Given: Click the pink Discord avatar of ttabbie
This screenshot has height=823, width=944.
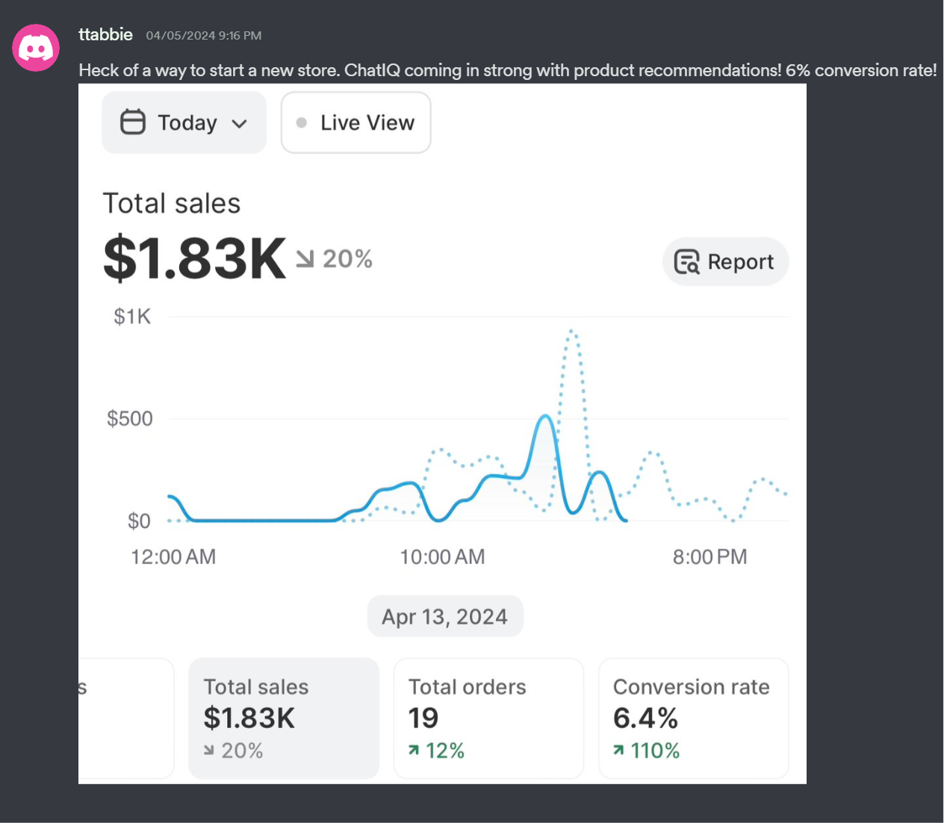Looking at the screenshot, I should point(36,48).
